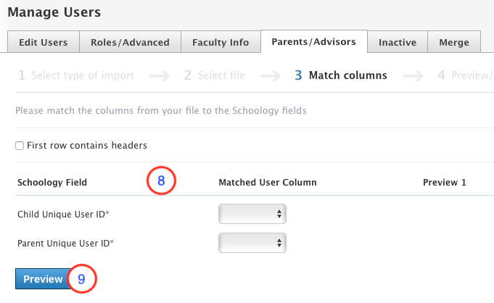Click the arrow after Select file step
Screen dimensions: 494x303
coord(275,75)
